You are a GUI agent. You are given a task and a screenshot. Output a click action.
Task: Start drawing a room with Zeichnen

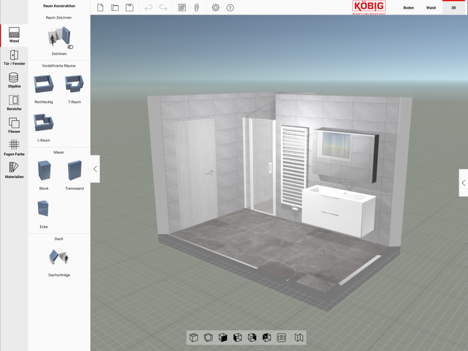click(59, 41)
